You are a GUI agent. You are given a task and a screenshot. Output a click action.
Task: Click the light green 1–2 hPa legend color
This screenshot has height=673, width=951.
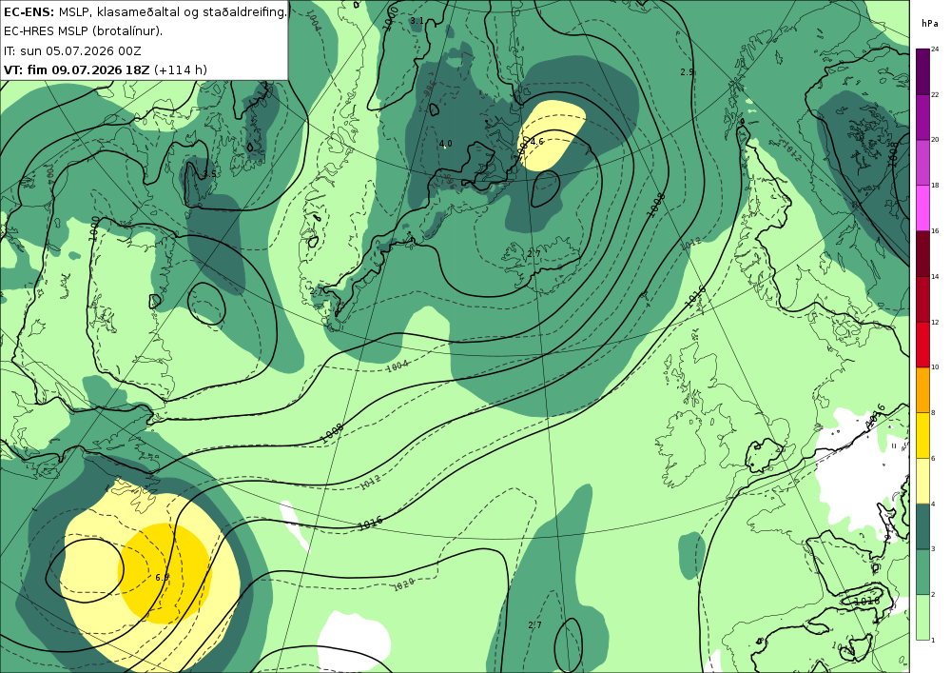(x=922, y=617)
